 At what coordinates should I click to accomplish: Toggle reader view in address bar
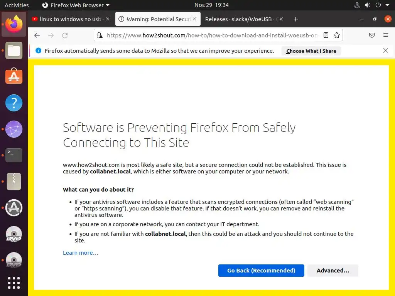pyautogui.click(x=326, y=35)
